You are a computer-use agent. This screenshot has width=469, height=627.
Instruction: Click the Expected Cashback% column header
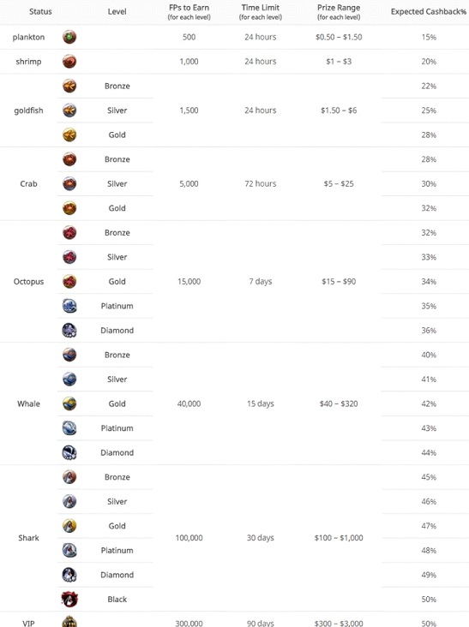[x=429, y=12]
